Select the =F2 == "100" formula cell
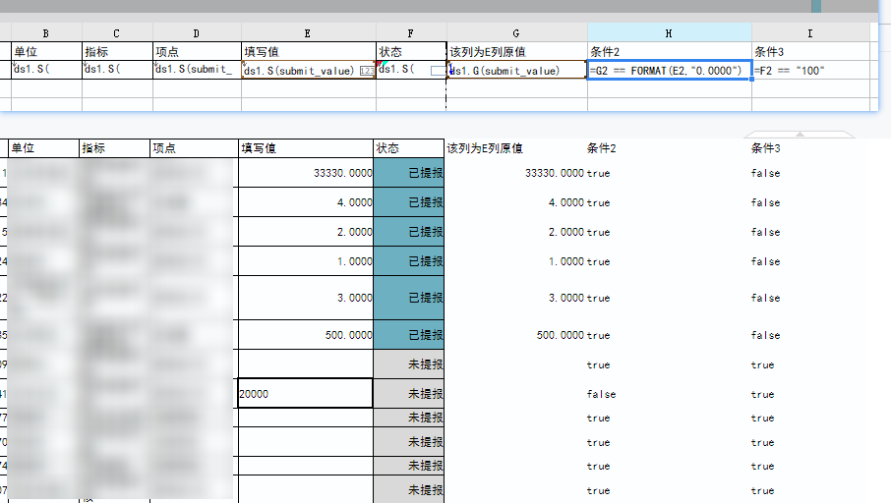891x503 pixels. 809,71
